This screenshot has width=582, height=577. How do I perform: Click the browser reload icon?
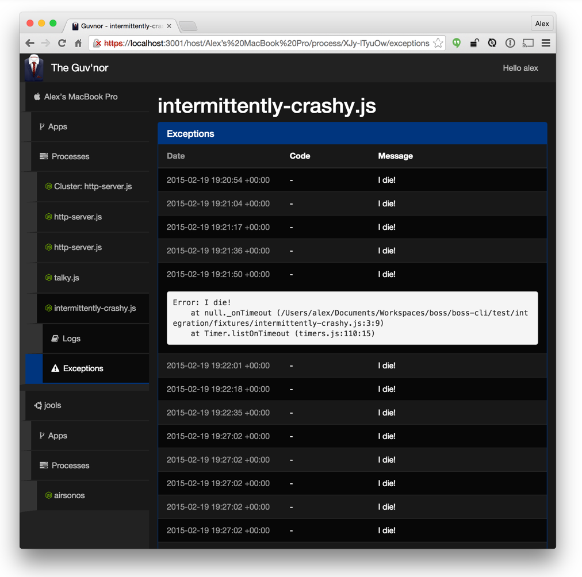point(62,43)
